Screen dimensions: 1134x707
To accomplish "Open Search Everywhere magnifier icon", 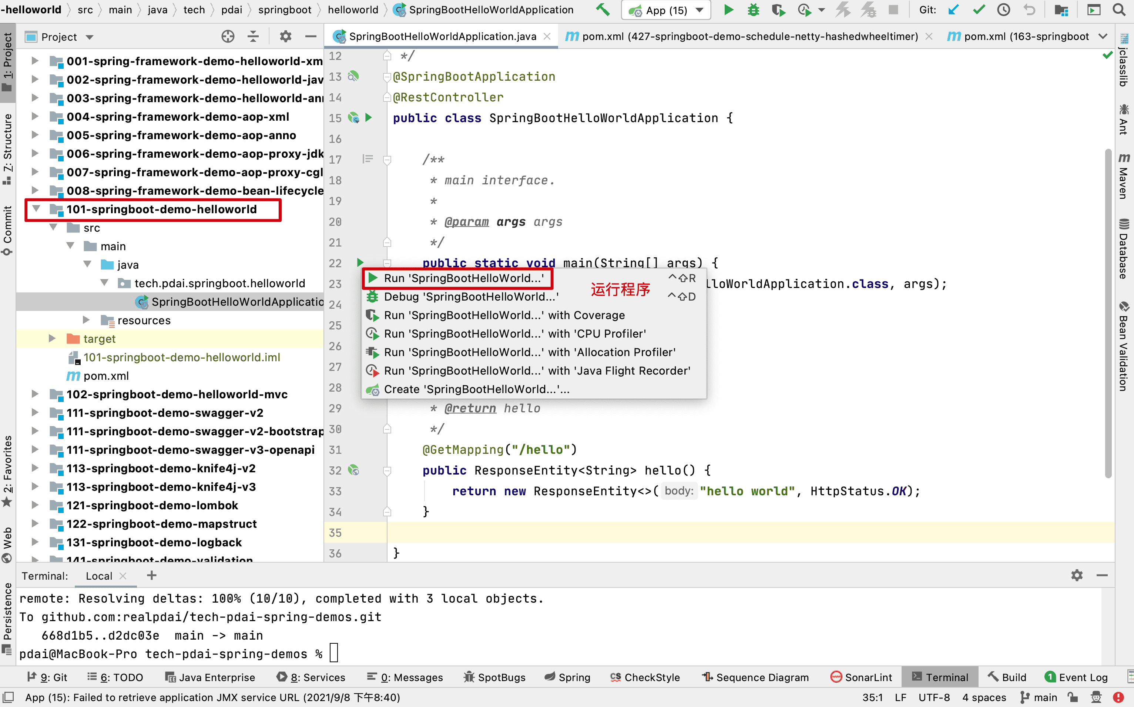I will (1119, 10).
